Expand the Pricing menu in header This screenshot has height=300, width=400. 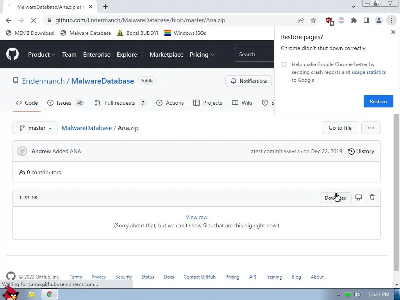click(x=202, y=55)
